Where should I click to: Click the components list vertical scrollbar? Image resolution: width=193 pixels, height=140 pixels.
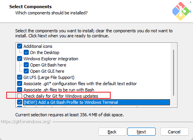pyautogui.click(x=174, y=73)
